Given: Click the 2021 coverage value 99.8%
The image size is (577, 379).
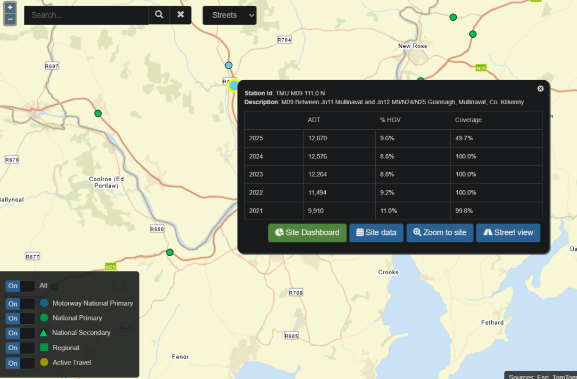Looking at the screenshot, I should pyautogui.click(x=464, y=211).
